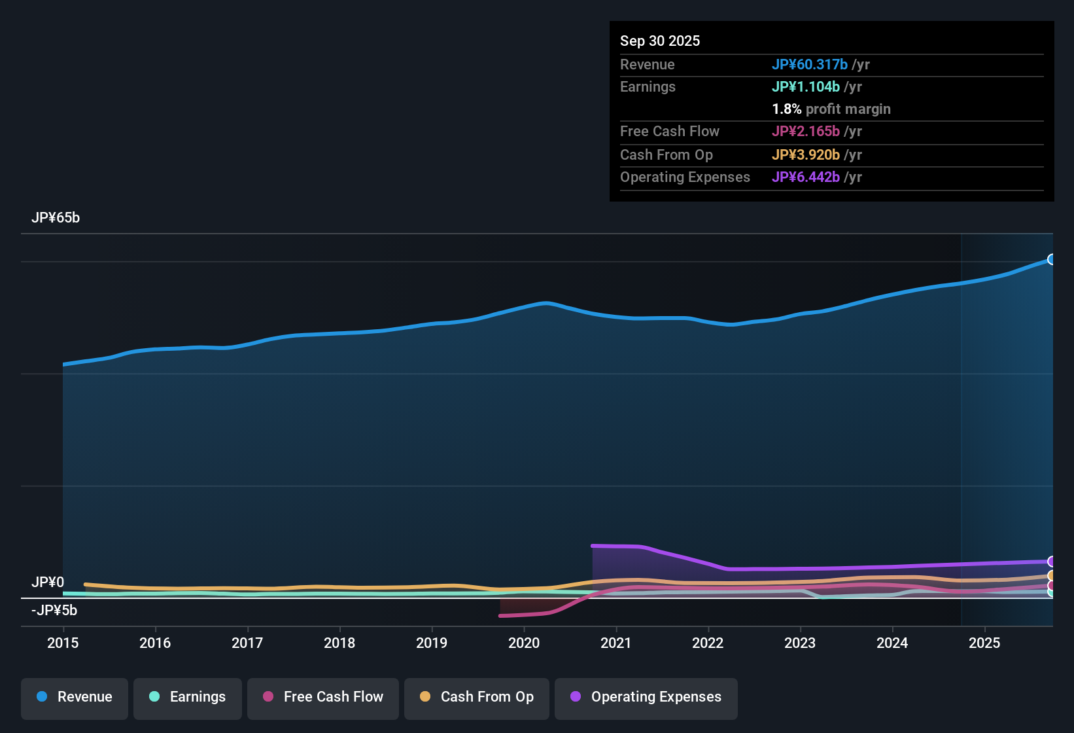Click the Sep 30 2025 tooltip header
Image resolution: width=1074 pixels, height=733 pixels.
tap(661, 41)
